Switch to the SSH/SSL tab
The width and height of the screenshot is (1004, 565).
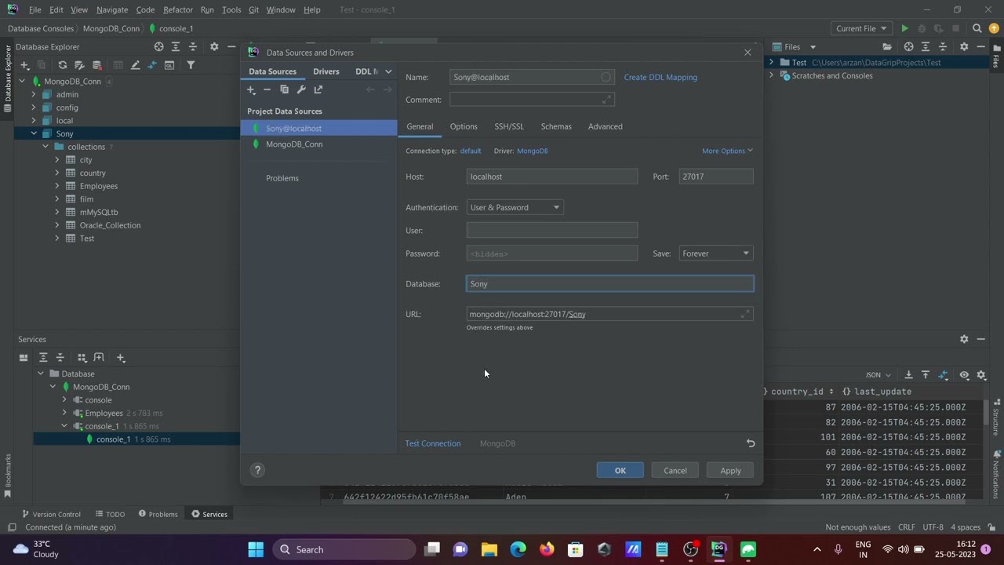click(509, 126)
